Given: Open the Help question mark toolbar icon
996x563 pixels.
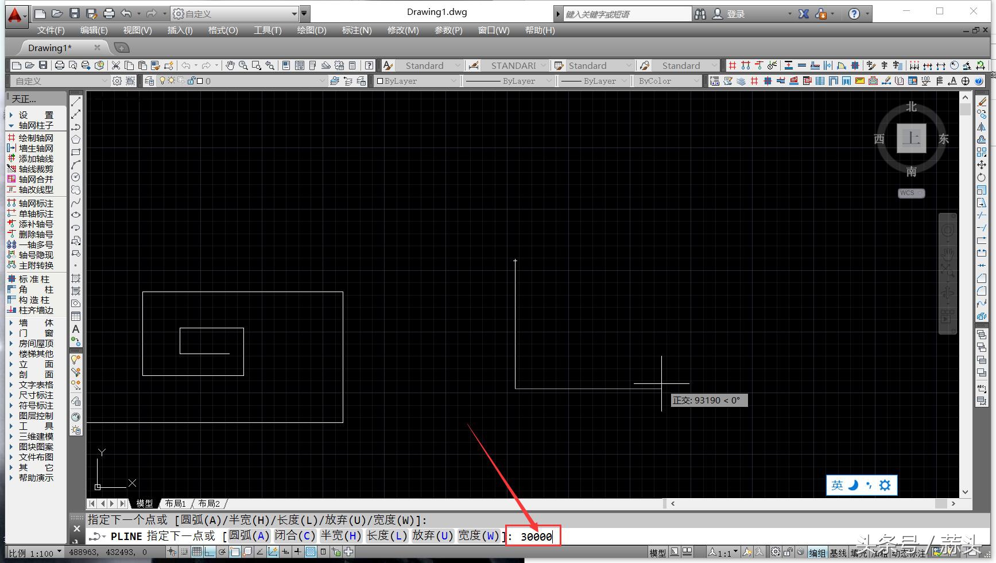Looking at the screenshot, I should tap(369, 65).
